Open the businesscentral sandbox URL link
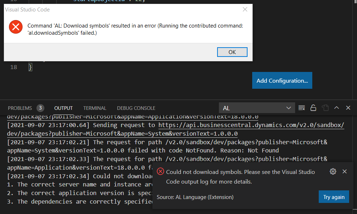This screenshot has width=357, height=214. pyautogui.click(x=251, y=125)
